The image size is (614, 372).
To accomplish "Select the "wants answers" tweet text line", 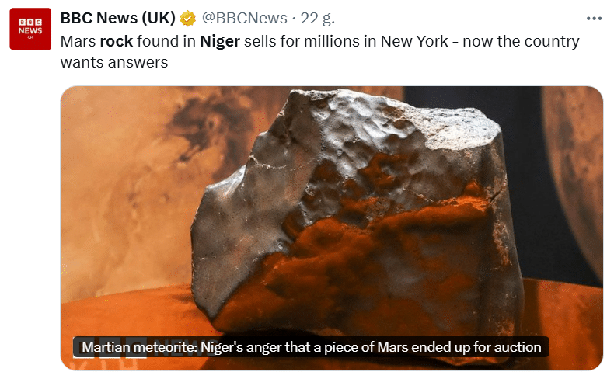I will (x=114, y=62).
